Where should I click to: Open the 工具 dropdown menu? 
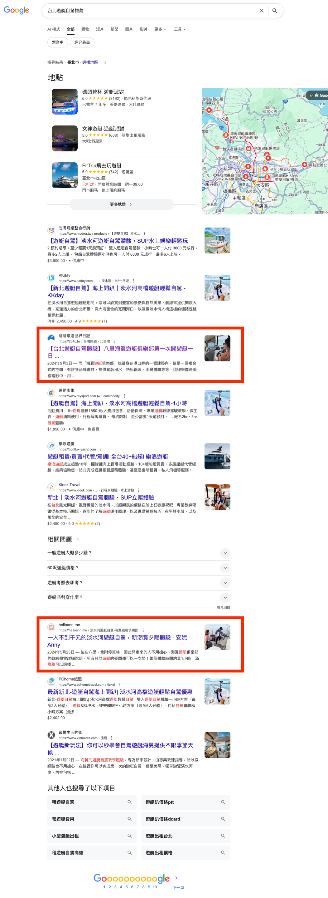[x=179, y=29]
